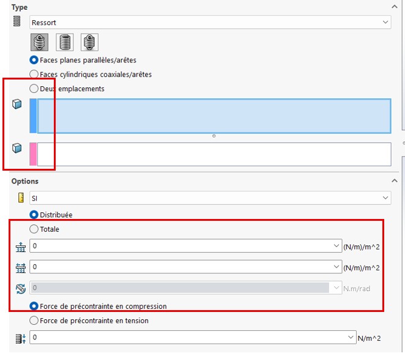Collapse the Type section
This screenshot has width=405, height=356.
[394, 7]
